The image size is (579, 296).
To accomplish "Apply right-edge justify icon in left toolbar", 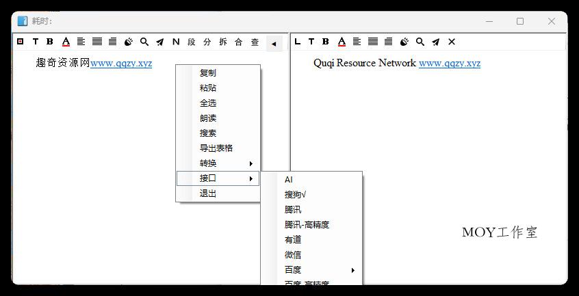I will [113, 42].
